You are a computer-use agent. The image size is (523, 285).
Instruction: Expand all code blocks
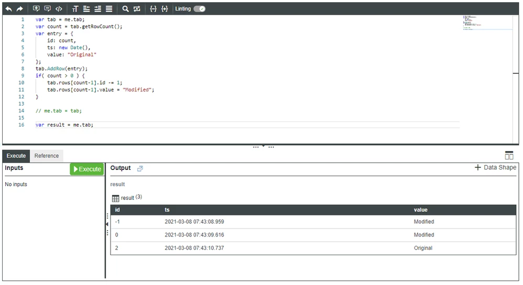(164, 9)
